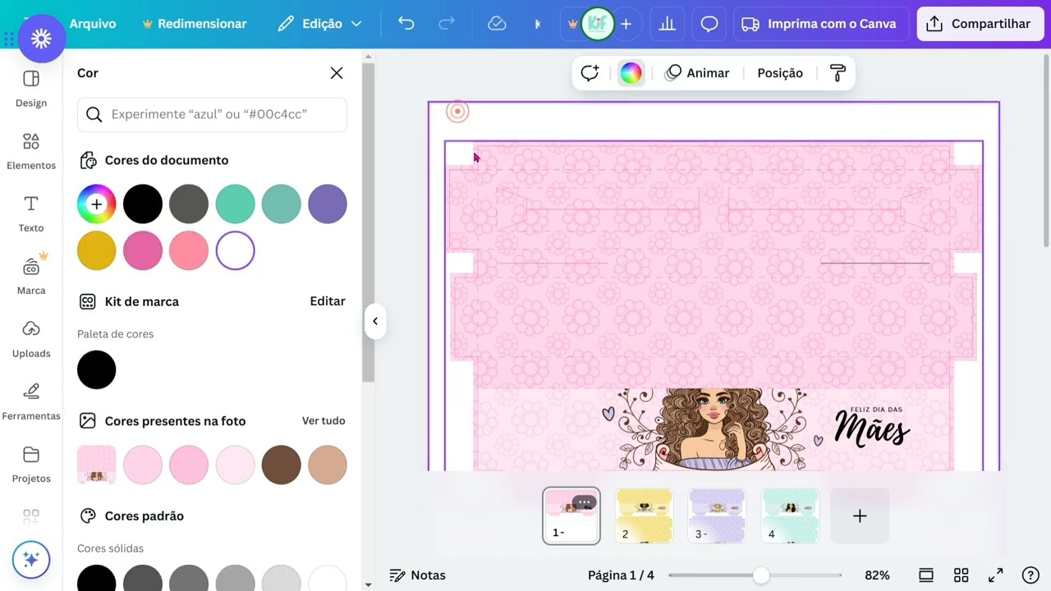This screenshot has height=591, width=1051.
Task: Select page 3 lilac thumbnail
Action: click(717, 515)
